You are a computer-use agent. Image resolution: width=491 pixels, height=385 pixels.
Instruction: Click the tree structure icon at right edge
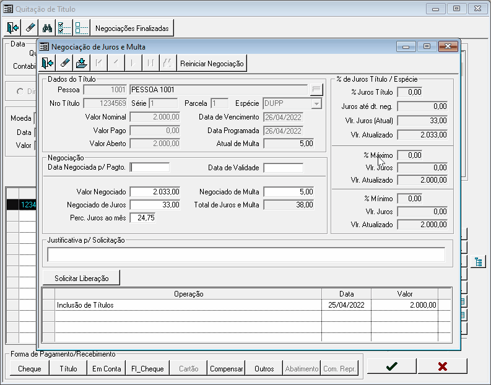(x=477, y=262)
